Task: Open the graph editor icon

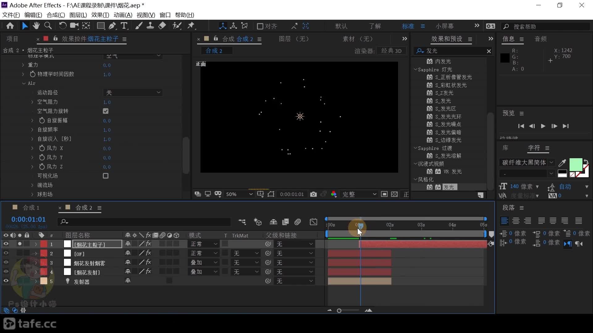Action: (x=313, y=222)
